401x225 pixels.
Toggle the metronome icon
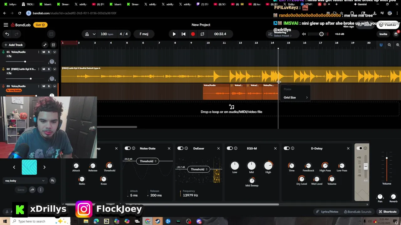tap(87, 34)
